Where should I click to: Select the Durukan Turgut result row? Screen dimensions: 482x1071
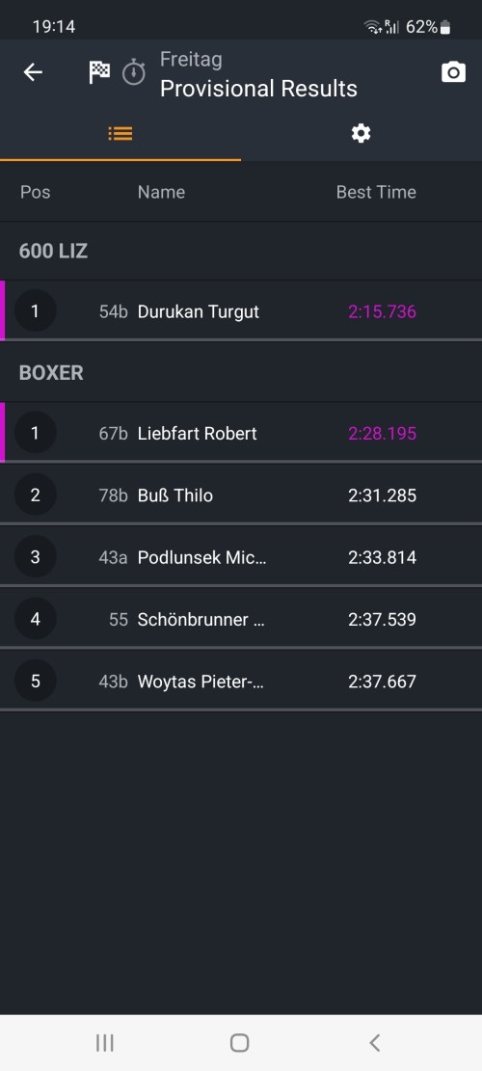click(241, 311)
